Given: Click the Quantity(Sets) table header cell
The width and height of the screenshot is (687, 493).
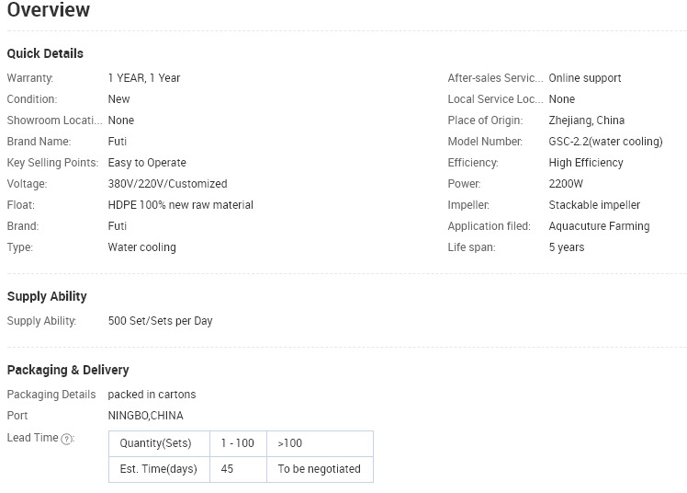Looking at the screenshot, I should 159,443.
